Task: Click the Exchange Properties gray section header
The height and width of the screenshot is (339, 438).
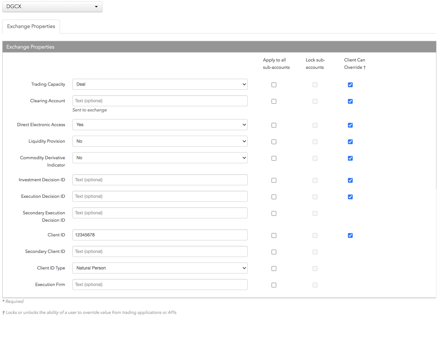Action: [x=219, y=47]
